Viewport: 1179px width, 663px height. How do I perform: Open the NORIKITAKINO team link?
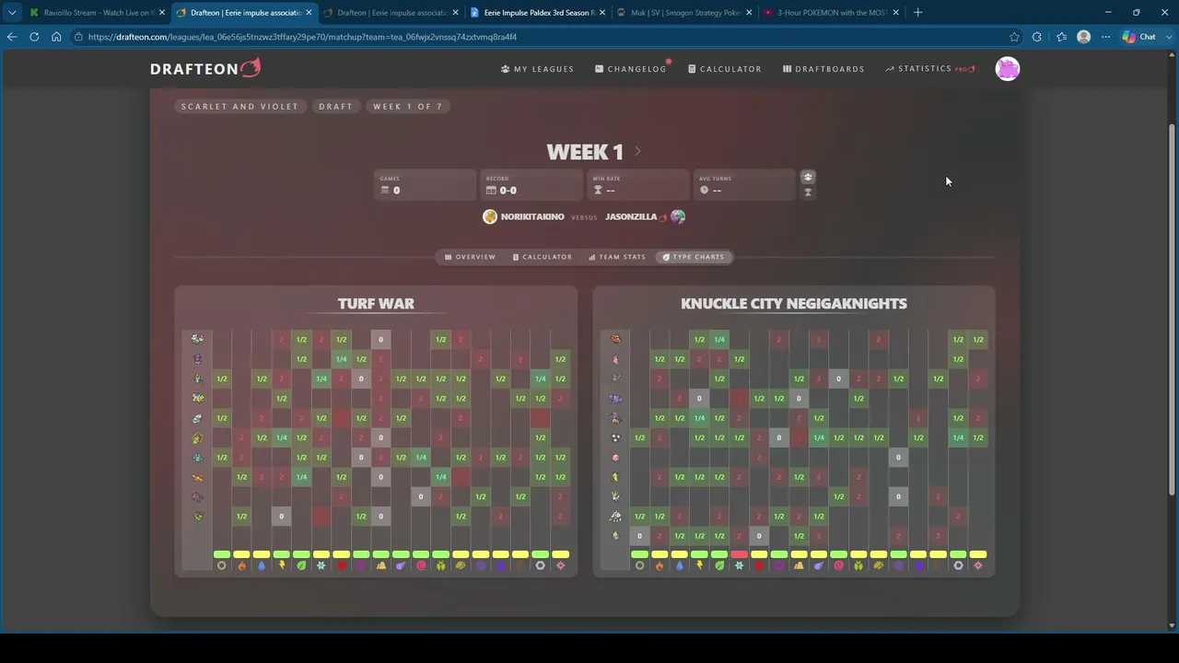click(532, 216)
